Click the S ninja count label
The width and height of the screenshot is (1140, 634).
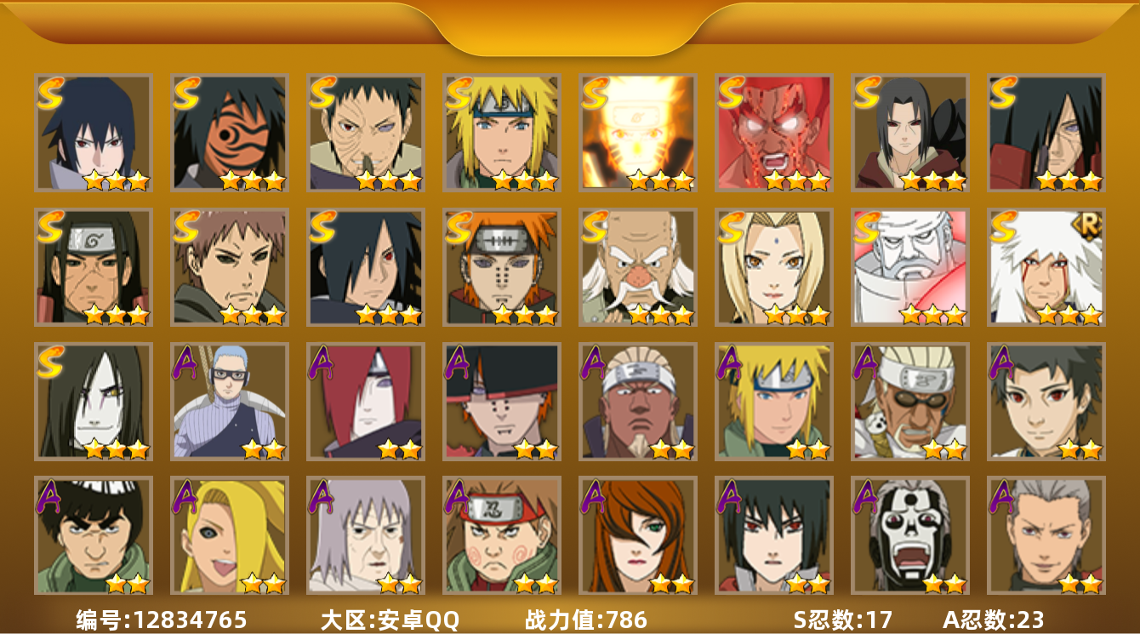(843, 620)
